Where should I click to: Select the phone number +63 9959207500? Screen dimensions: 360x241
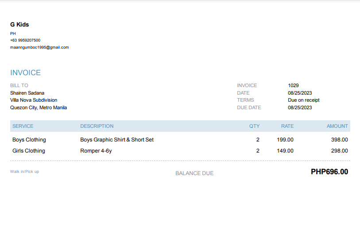(25, 40)
